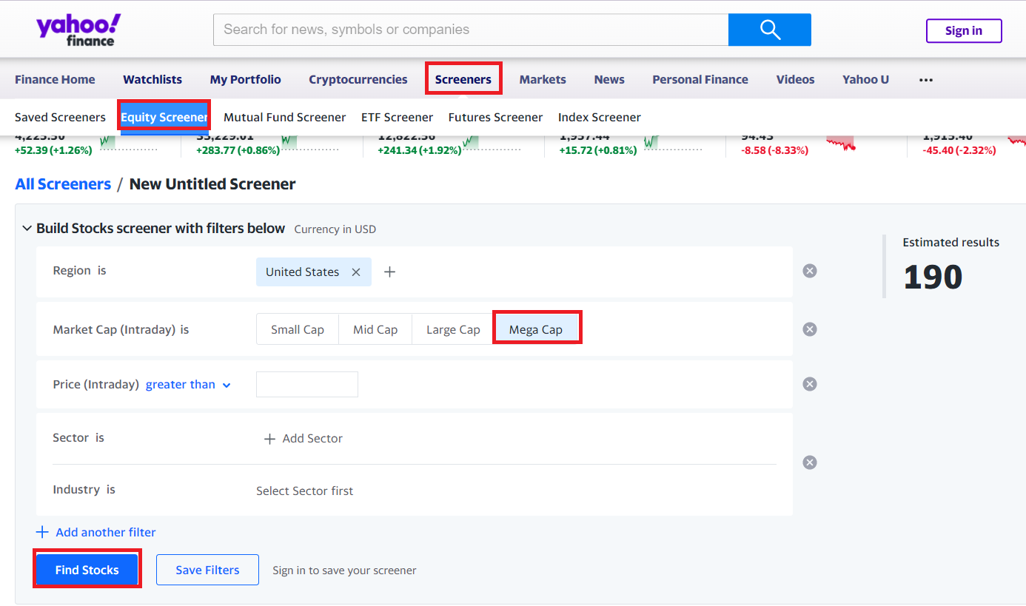Collapse Build Stocks screener section chevron

[x=27, y=229]
